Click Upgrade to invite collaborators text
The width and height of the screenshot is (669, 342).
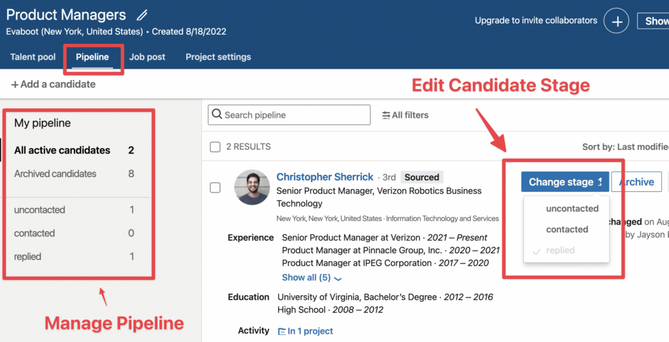coord(536,20)
